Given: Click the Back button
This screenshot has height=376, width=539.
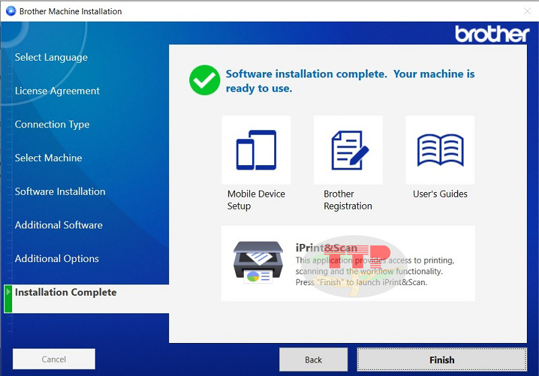Looking at the screenshot, I should point(313,360).
